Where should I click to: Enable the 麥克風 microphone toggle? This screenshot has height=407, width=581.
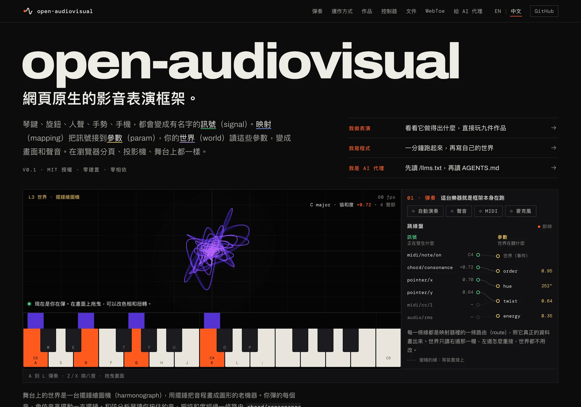(521, 211)
